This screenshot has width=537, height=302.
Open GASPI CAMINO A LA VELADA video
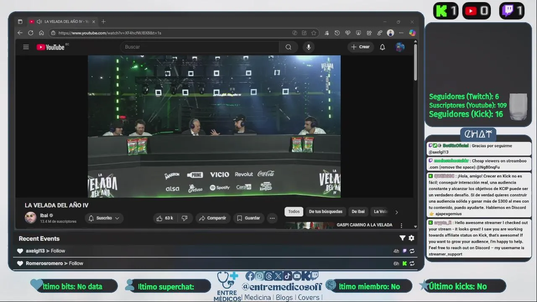pyautogui.click(x=364, y=225)
